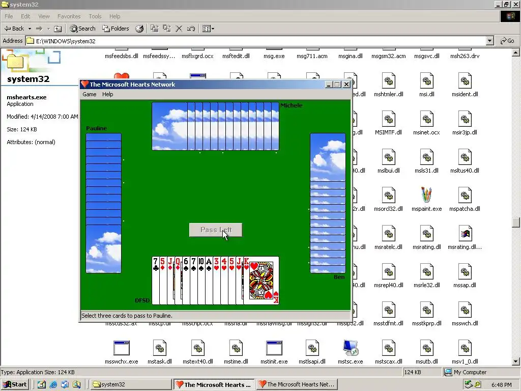Click the Delete X toolbar icon

pyautogui.click(x=179, y=29)
